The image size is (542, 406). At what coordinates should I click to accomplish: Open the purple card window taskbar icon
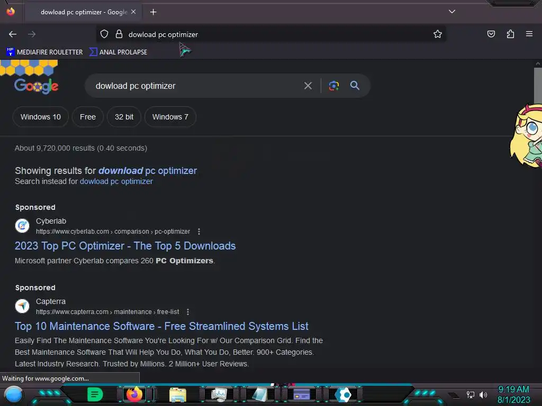301,394
